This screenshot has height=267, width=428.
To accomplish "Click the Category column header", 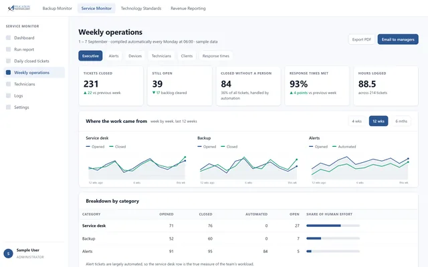I will [x=91, y=214].
